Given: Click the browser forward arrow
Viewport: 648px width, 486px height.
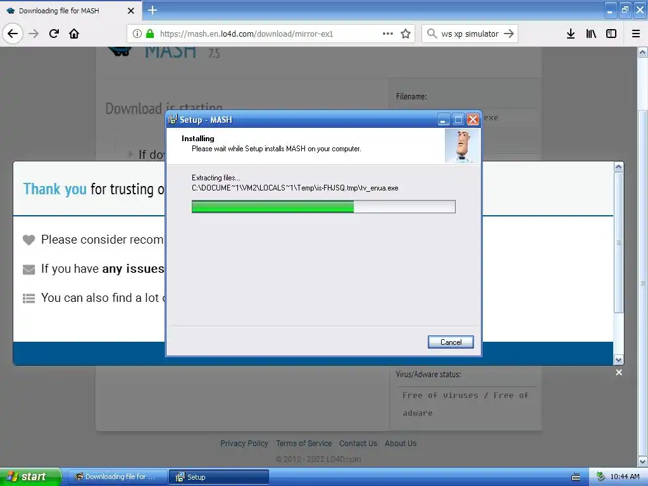Looking at the screenshot, I should pos(34,34).
